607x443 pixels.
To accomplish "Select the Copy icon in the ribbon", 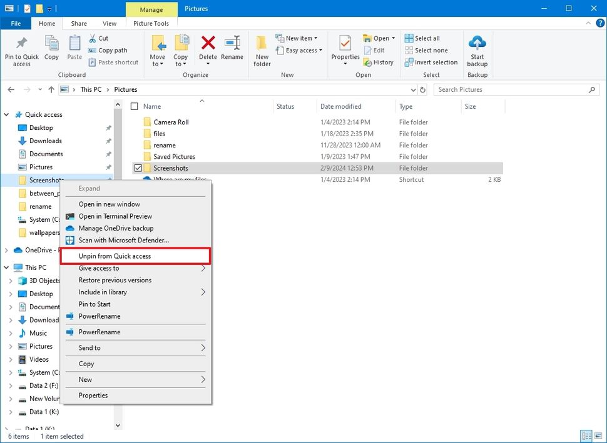I will coord(51,50).
